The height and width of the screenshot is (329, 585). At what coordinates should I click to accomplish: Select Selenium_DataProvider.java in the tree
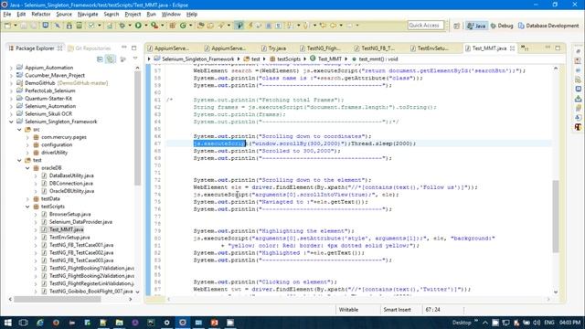pyautogui.click(x=80, y=222)
